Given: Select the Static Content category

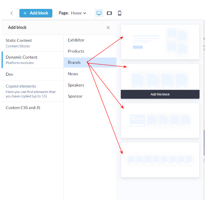Looking at the screenshot, I should (x=33, y=43).
